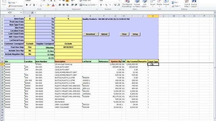Apply accounting dollar format
The image size is (216, 121).
click(101, 5)
